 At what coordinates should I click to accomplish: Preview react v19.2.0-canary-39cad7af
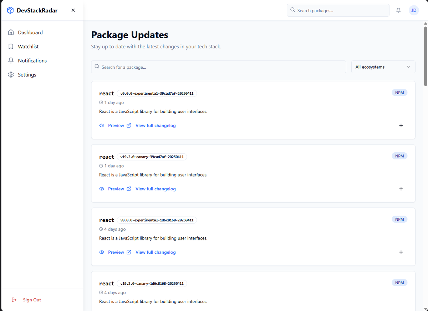click(116, 189)
